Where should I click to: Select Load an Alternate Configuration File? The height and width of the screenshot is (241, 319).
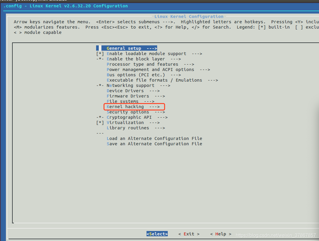[154, 138]
